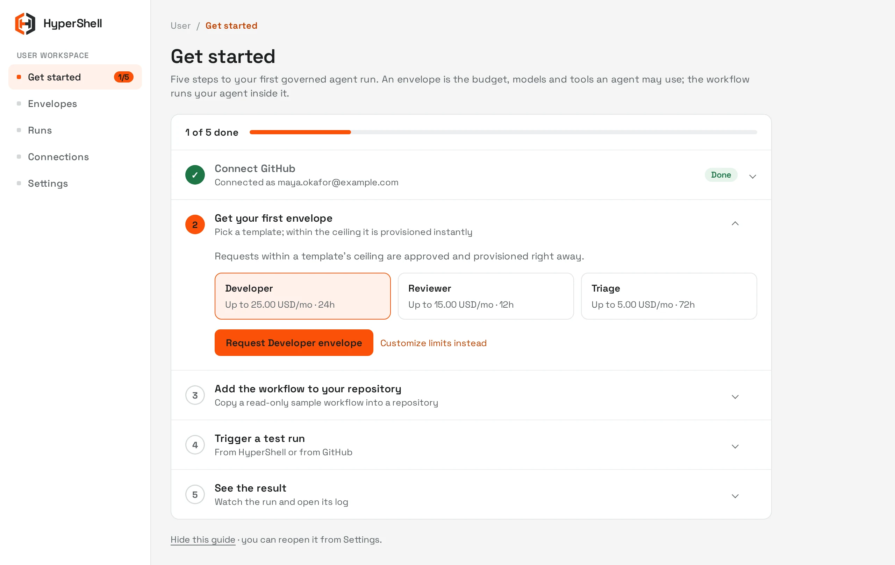Click the Hide this guide link
Viewport: 895px width, 565px height.
[x=203, y=539]
